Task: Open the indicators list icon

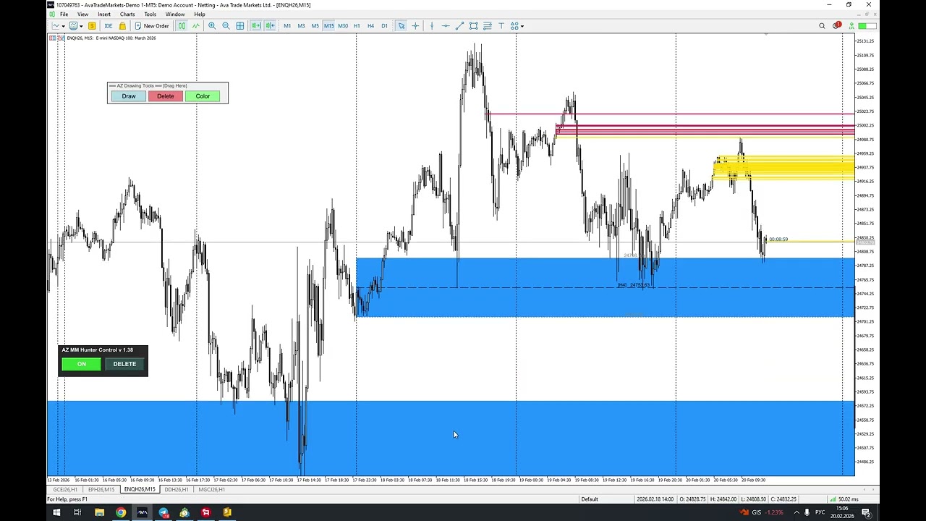Action: click(73, 26)
